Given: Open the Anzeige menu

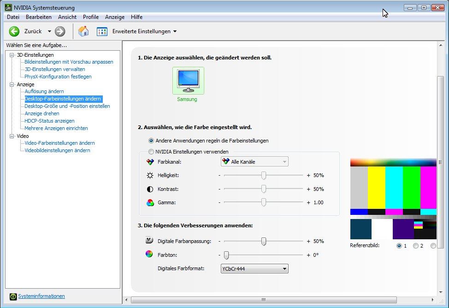Looking at the screenshot, I should pos(115,17).
